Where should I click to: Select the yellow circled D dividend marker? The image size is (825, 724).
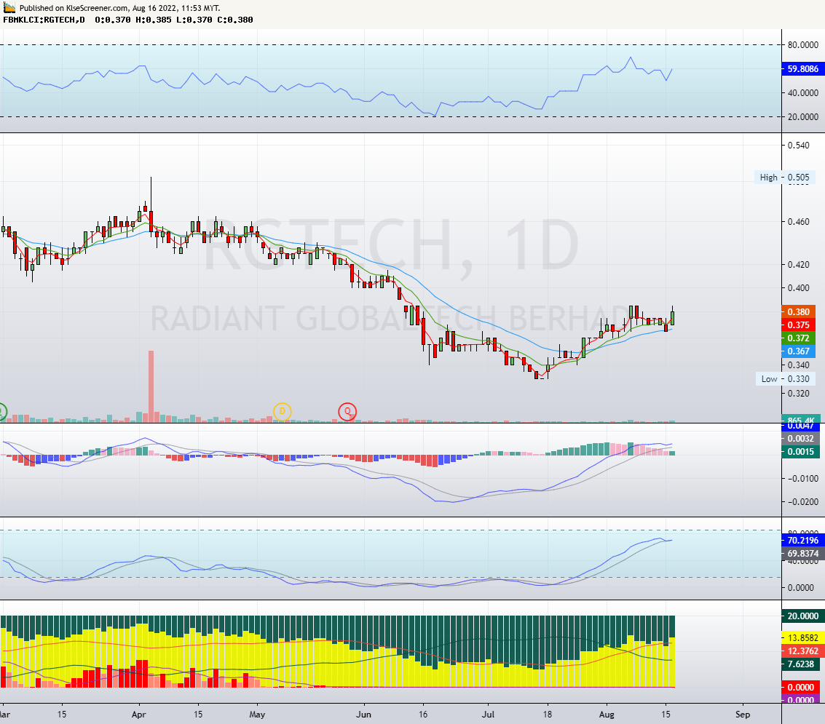(281, 411)
